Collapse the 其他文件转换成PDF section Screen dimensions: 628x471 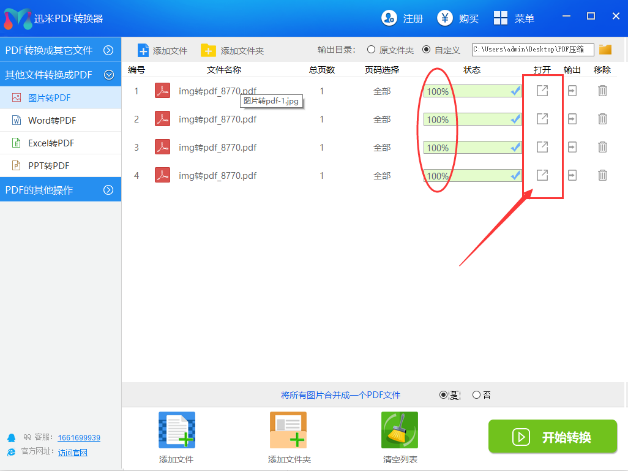[x=61, y=74]
